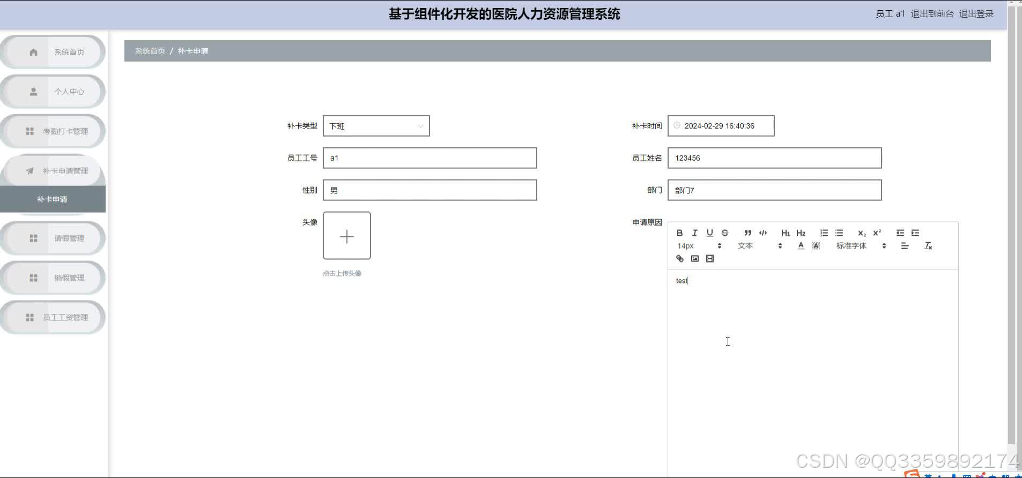Expand 销假管理 sidebar menu
The image size is (1022, 478).
53,278
